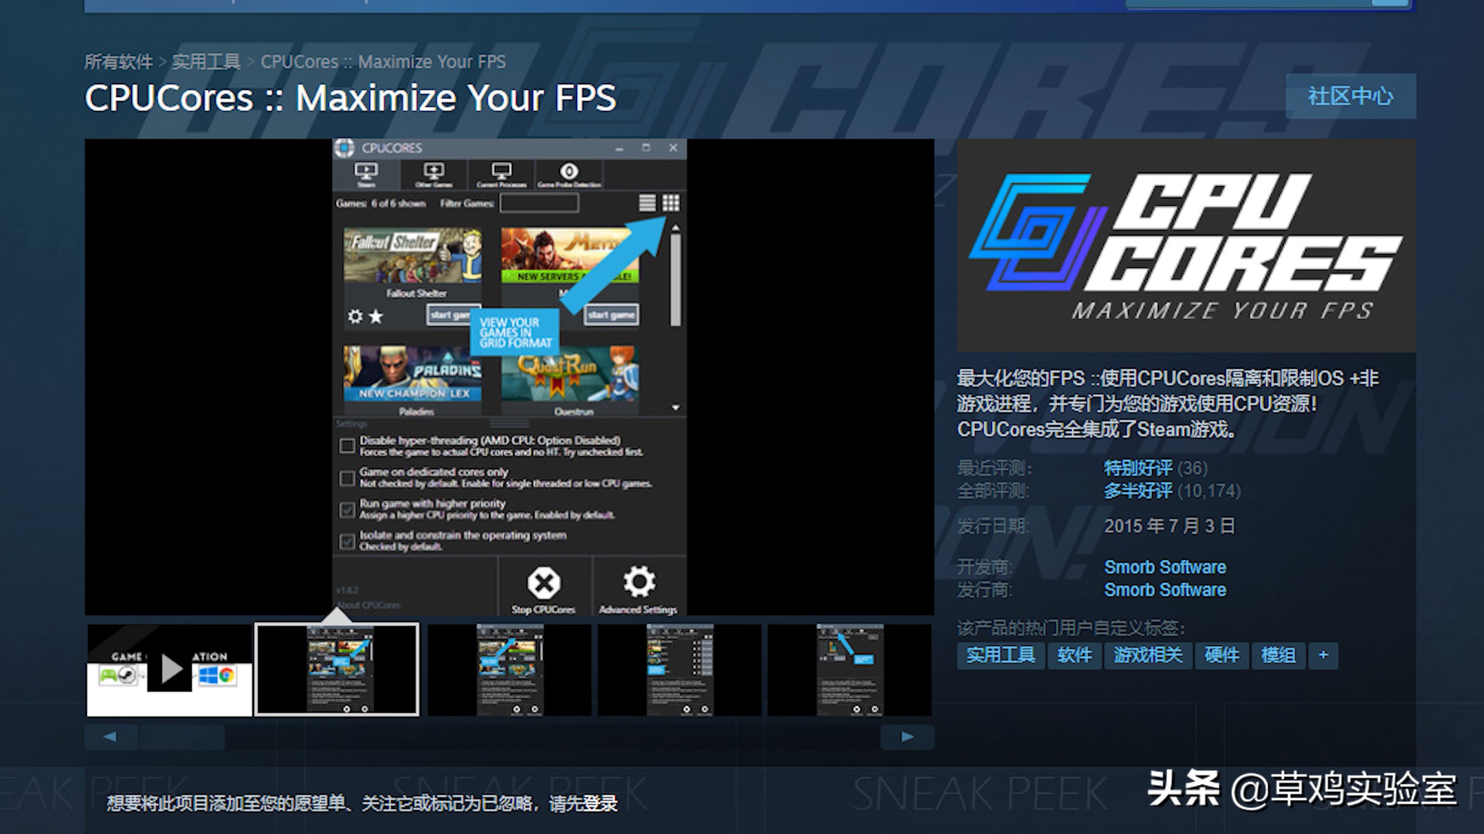Click the Filter Games input field
The image size is (1484, 834).
pyautogui.click(x=539, y=203)
